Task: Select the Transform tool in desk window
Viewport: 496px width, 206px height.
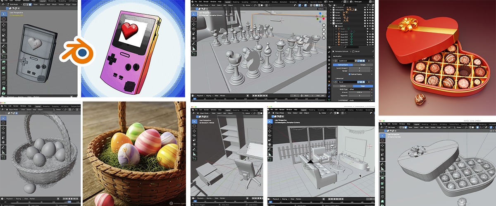Action: click(194, 144)
